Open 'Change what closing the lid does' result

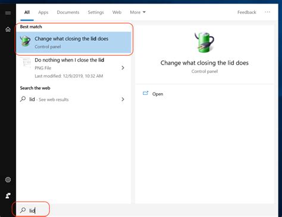click(x=74, y=43)
